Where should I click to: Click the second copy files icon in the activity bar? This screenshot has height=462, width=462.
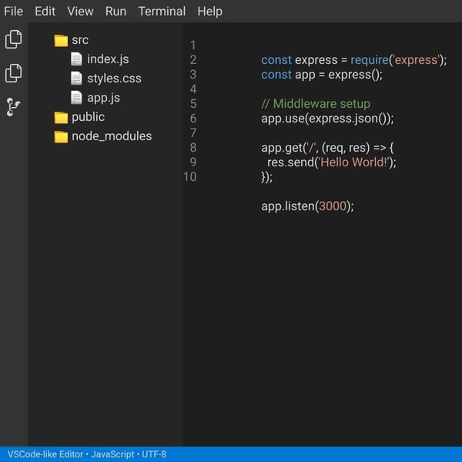(x=13, y=73)
